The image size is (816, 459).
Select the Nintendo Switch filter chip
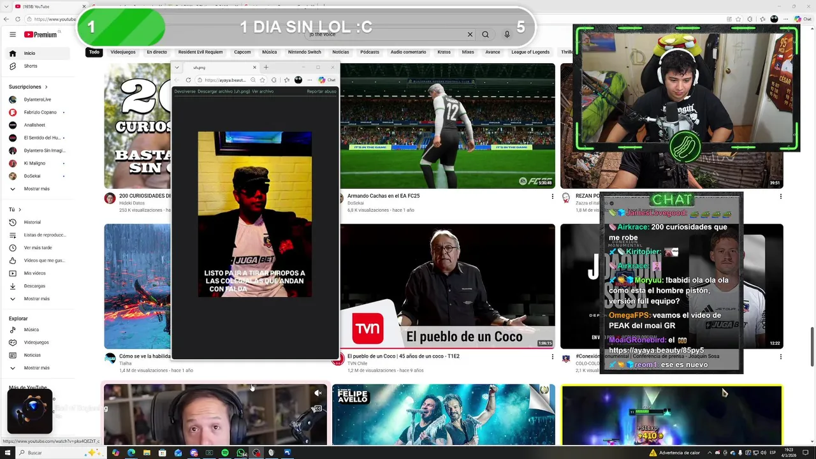click(305, 52)
